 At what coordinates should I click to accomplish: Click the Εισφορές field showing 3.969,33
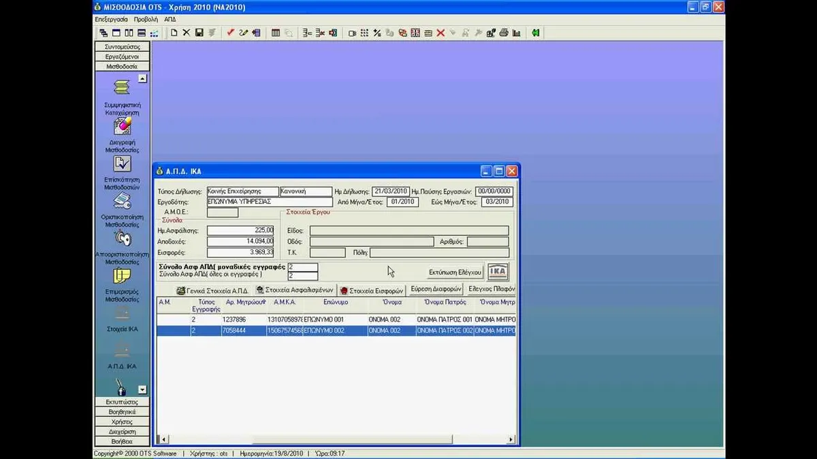(240, 252)
